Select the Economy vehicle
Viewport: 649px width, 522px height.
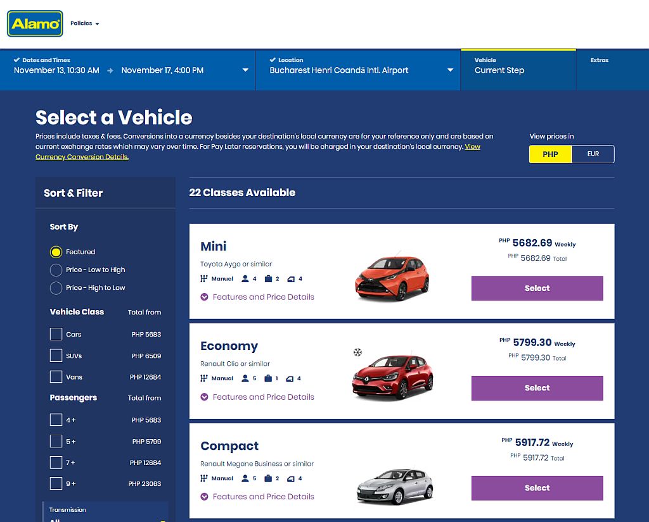click(537, 388)
